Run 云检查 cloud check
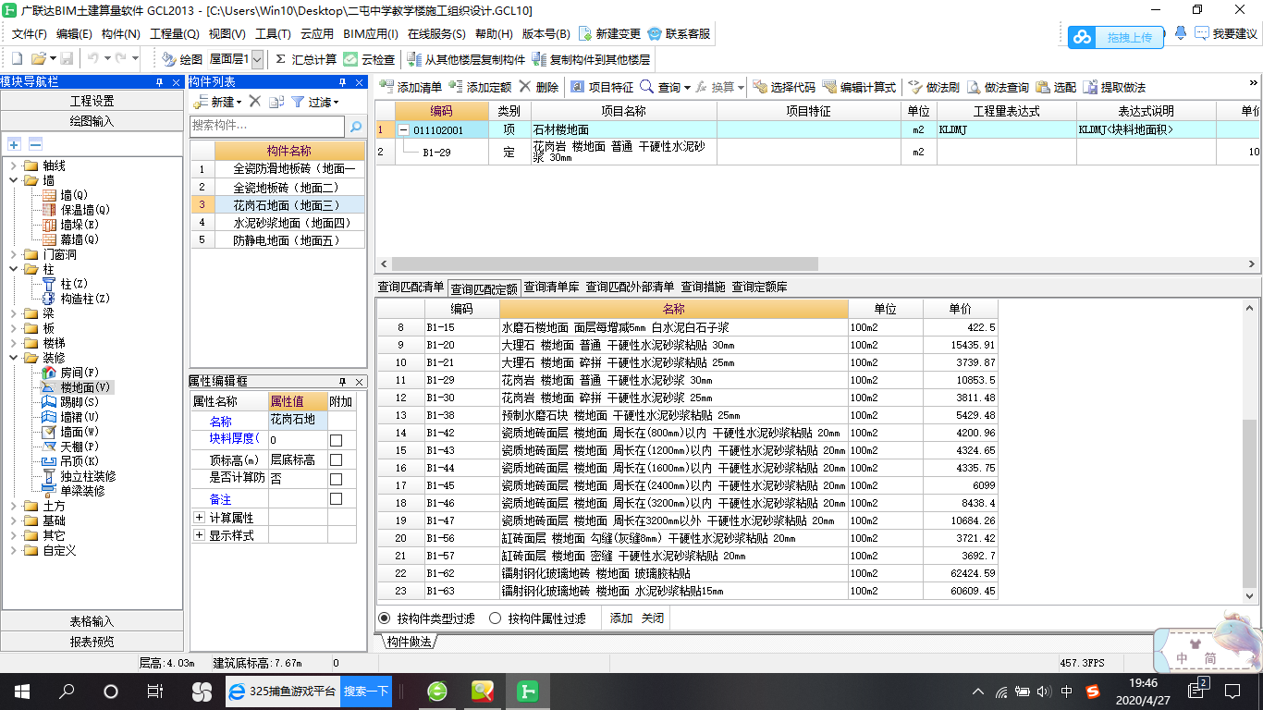Viewport: 1263px width, 710px height. [369, 59]
